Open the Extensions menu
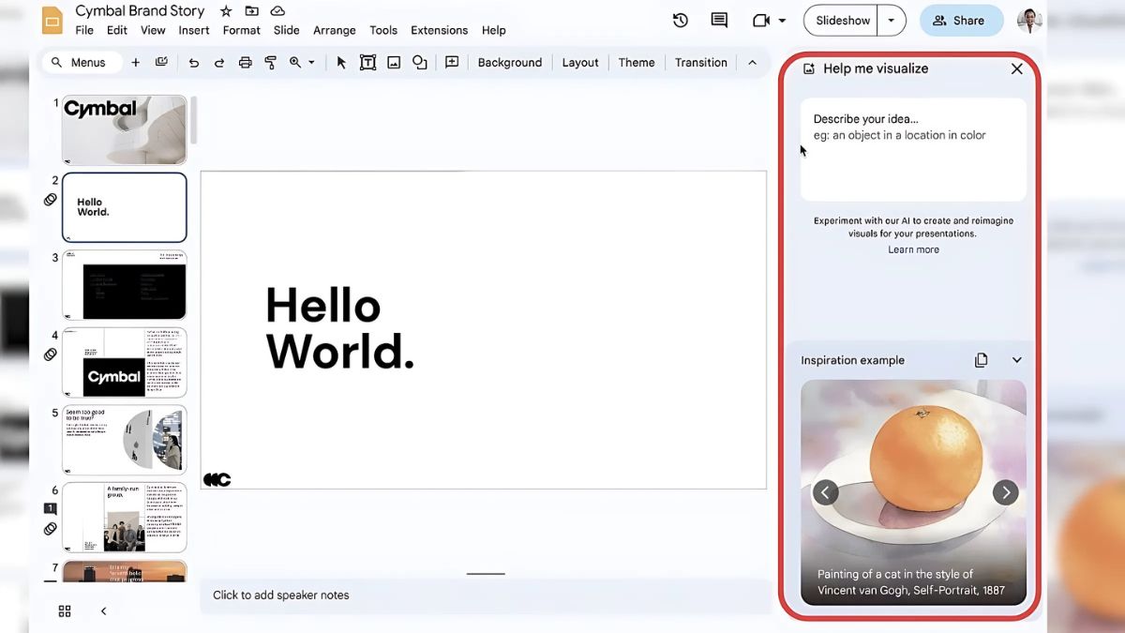Image resolution: width=1125 pixels, height=633 pixels. (439, 30)
